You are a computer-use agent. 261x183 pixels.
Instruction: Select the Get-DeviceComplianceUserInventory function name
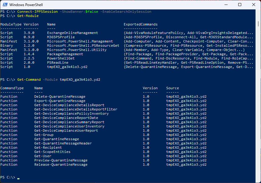pos(69,126)
